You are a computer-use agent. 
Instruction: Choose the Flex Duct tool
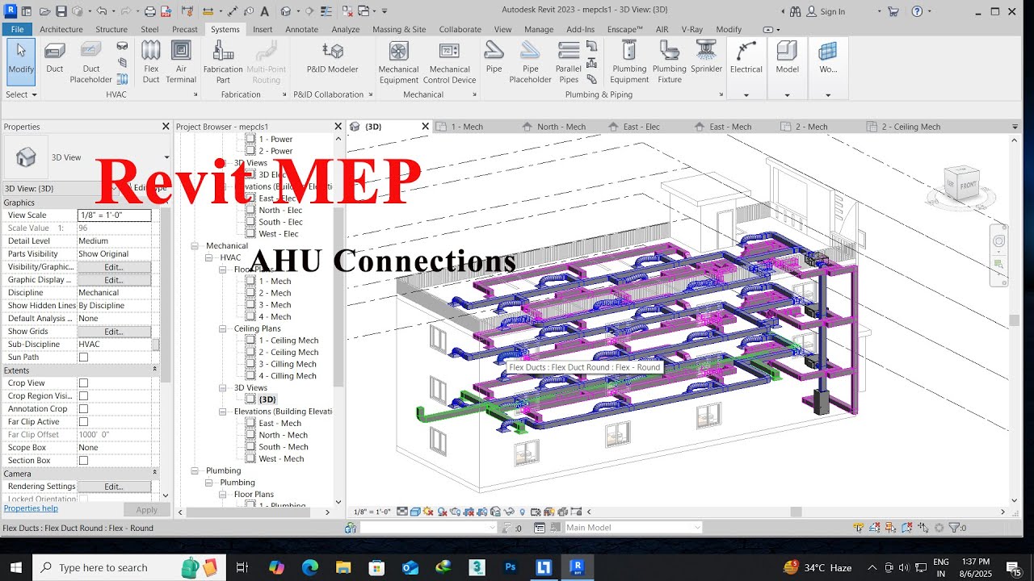click(151, 62)
